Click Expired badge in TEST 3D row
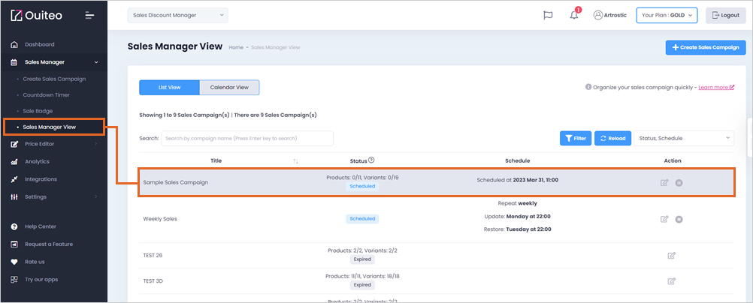Viewport: 753px width, 303px height. point(362,285)
